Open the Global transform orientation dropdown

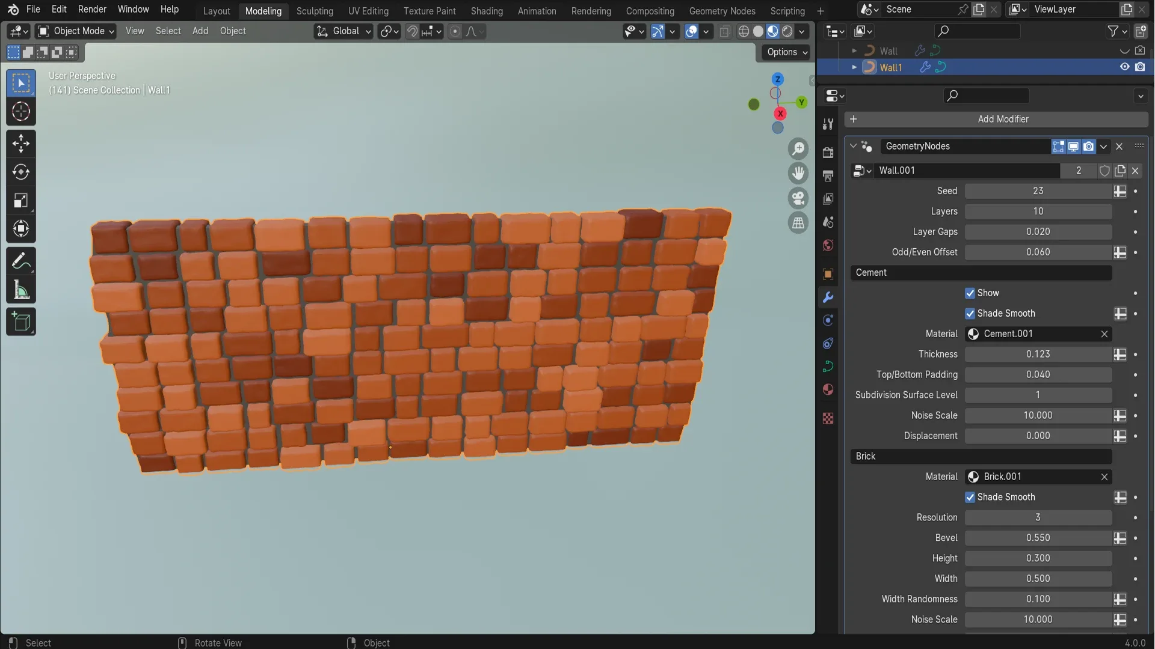point(343,31)
